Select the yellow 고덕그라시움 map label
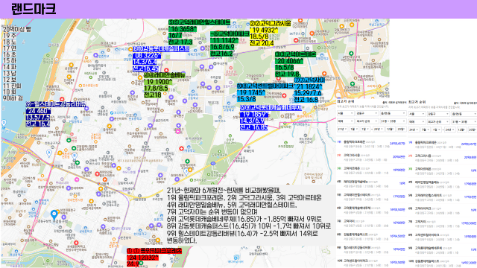 pos(270,33)
